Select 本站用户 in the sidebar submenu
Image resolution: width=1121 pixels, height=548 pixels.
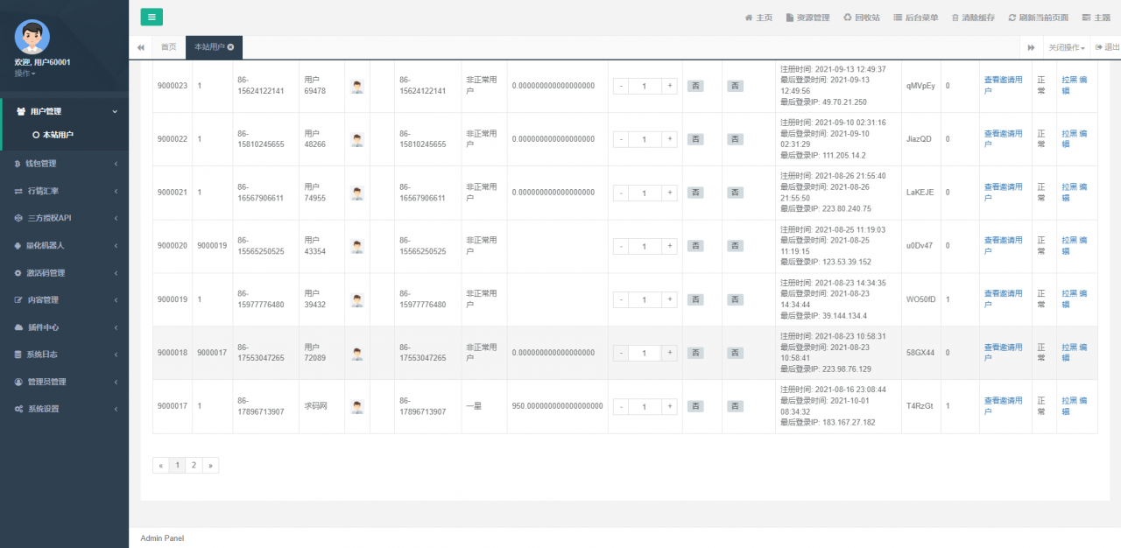[58, 135]
